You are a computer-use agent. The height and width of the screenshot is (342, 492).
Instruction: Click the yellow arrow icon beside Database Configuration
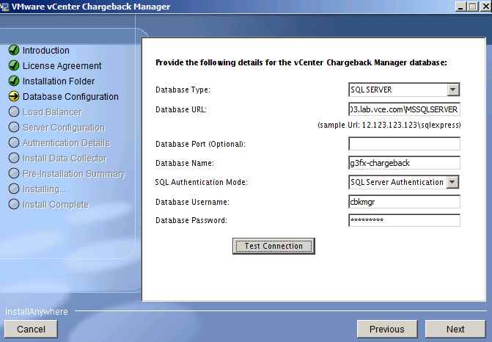14,96
